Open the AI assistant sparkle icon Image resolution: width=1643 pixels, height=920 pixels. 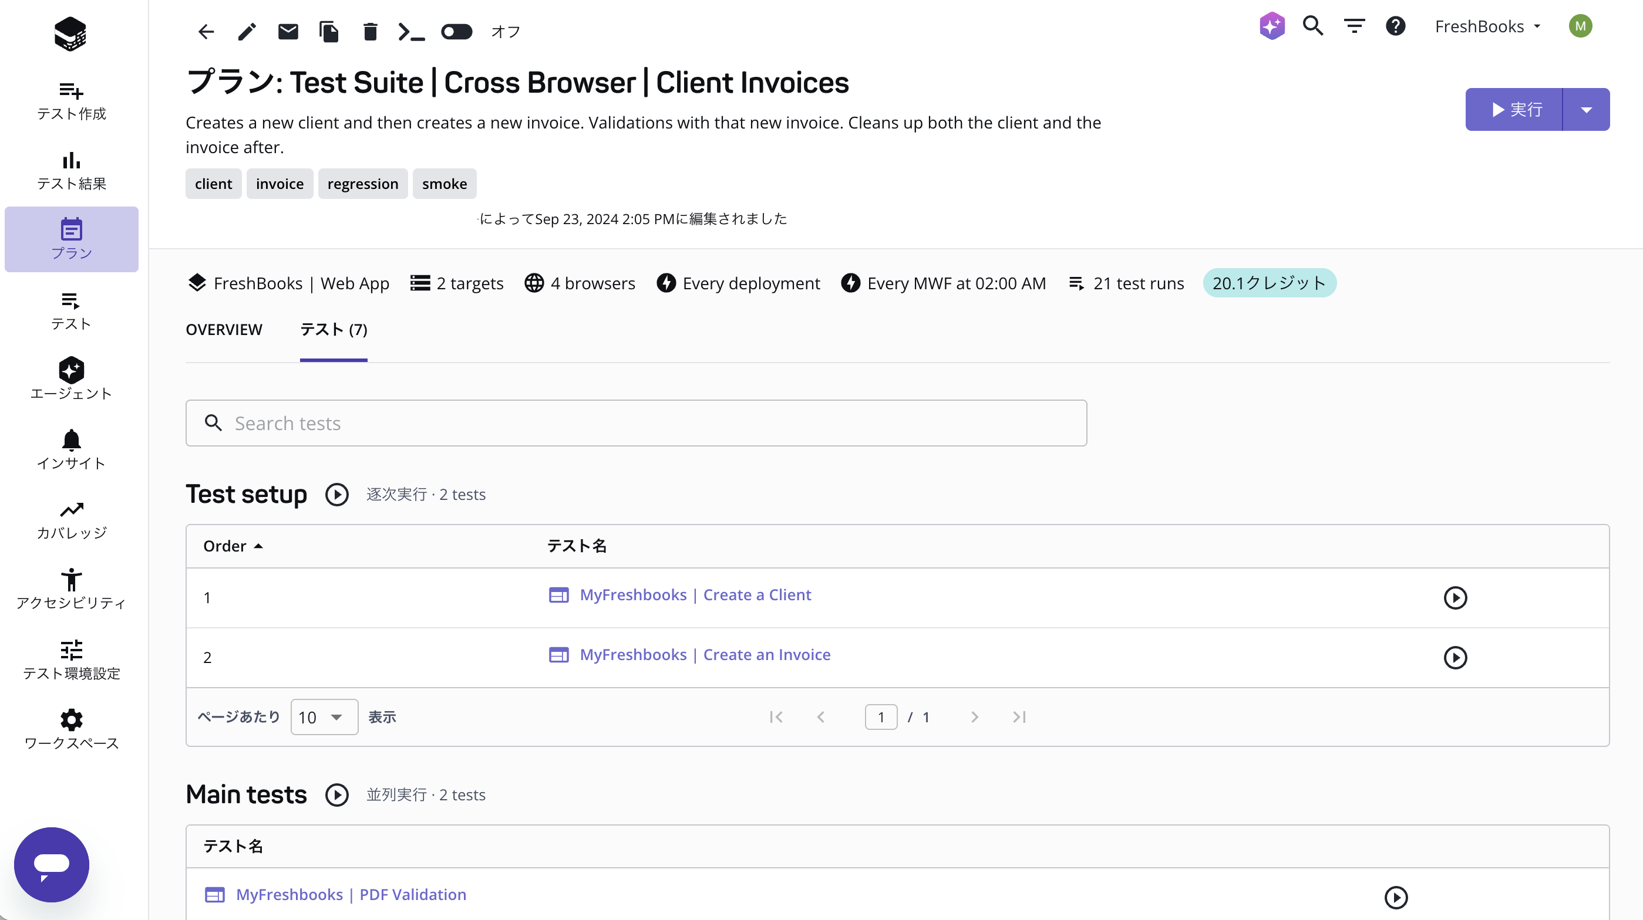(1272, 26)
